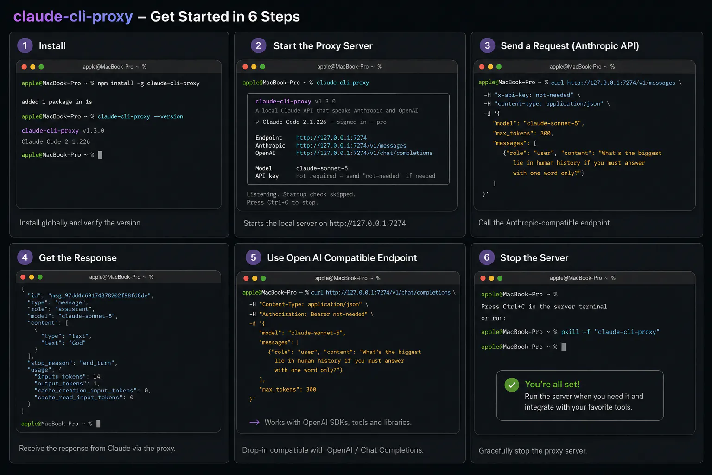Screen dimensions: 712x475
Task: Click the green dot on the Proxy Server terminal
Action: pos(262,67)
